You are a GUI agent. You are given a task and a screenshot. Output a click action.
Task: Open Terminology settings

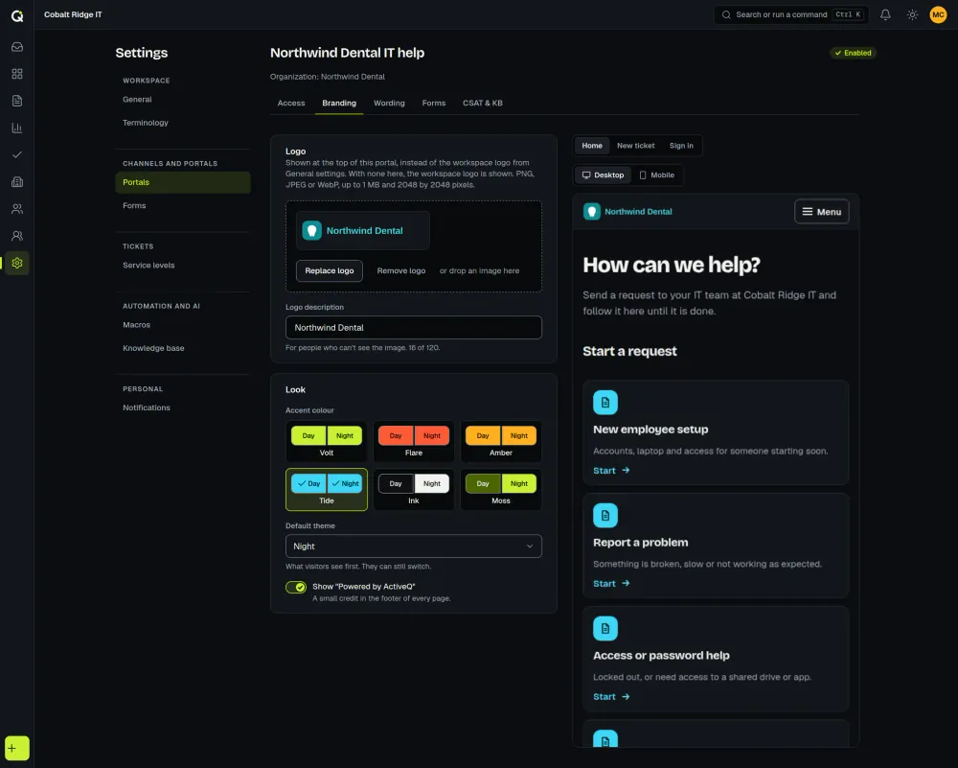click(183, 123)
